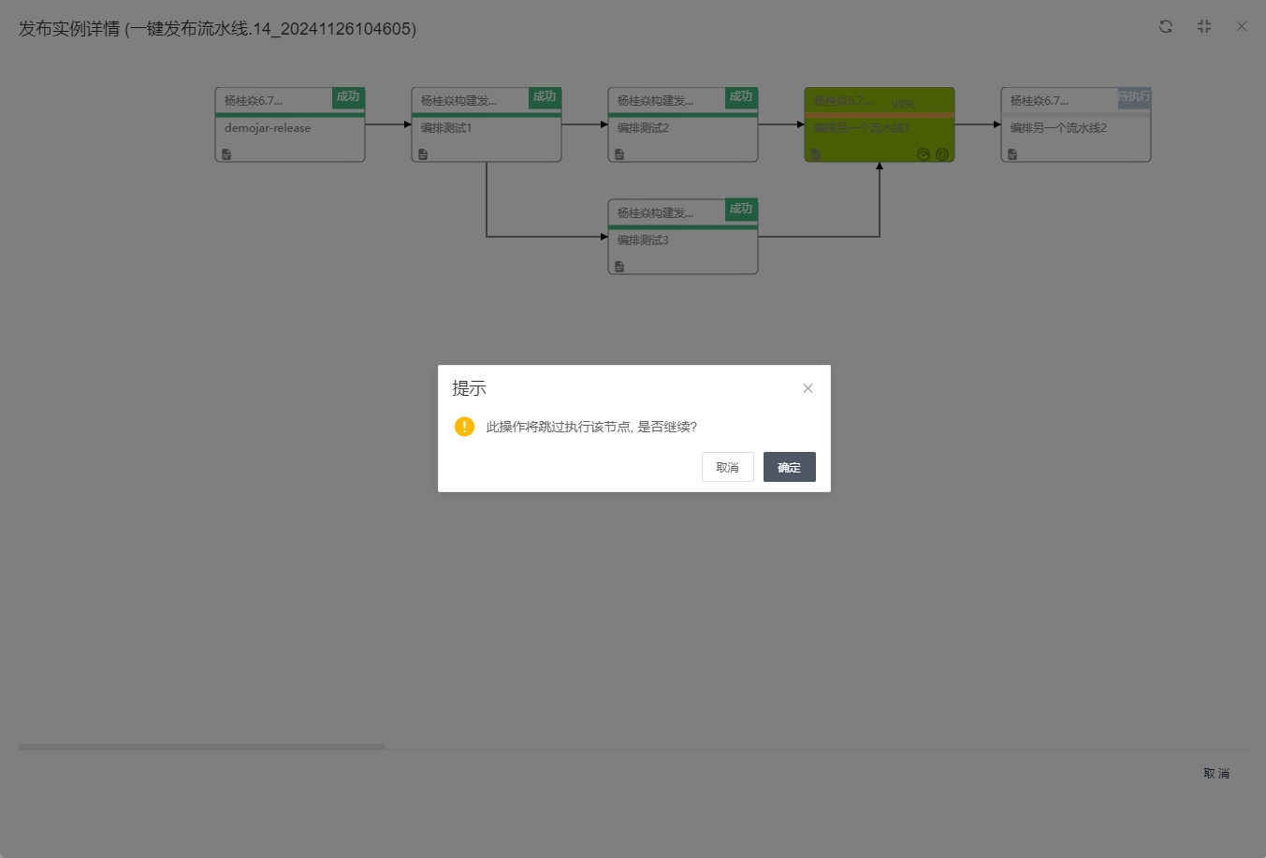This screenshot has width=1266, height=858.
Task: Open log document icon on 编排测试2 node
Action: (x=619, y=154)
